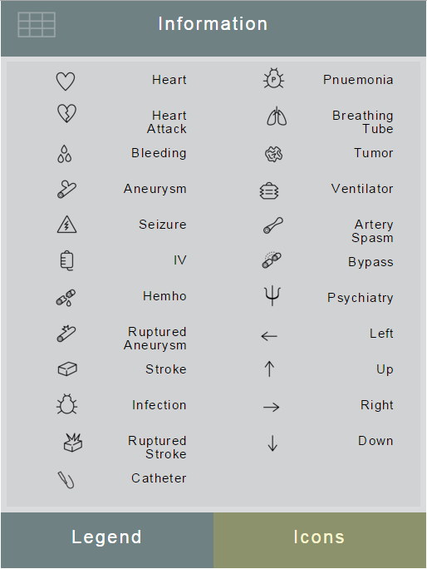Click the Heart Attack broken heart icon
This screenshot has height=569, width=427.
pyautogui.click(x=67, y=113)
